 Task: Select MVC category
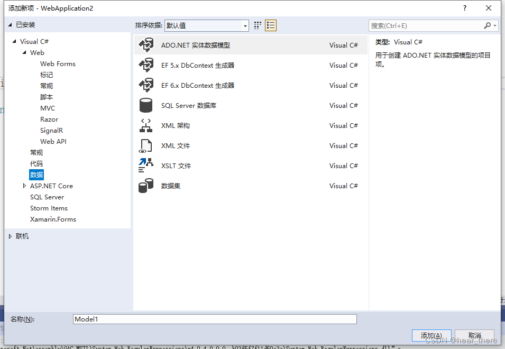48,108
